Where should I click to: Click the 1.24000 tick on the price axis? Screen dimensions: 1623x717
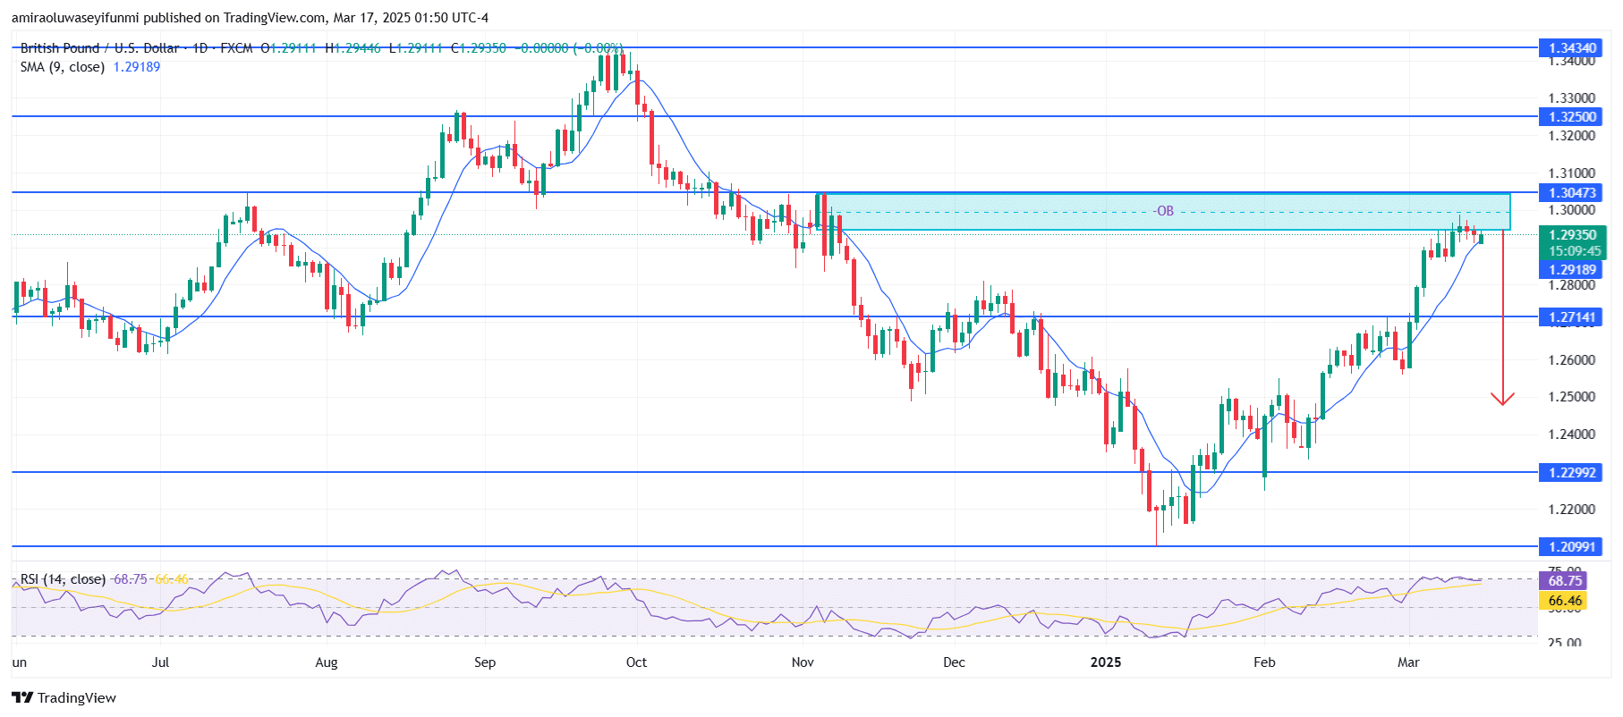click(x=1572, y=434)
